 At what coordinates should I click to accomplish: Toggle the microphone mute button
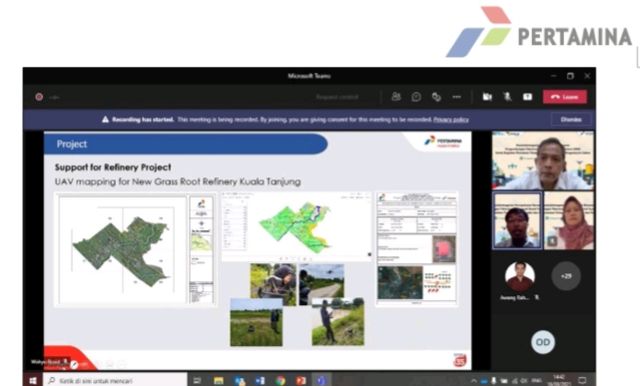(507, 97)
